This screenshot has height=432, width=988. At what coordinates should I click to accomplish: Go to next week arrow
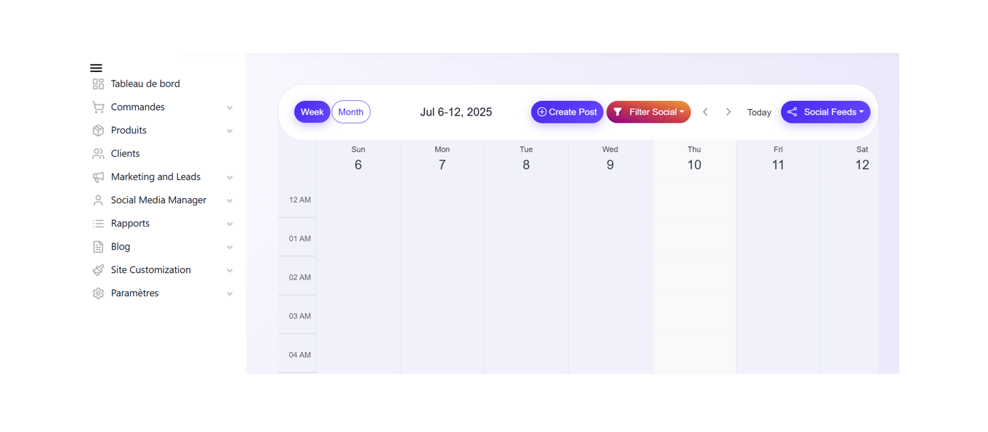click(x=729, y=112)
